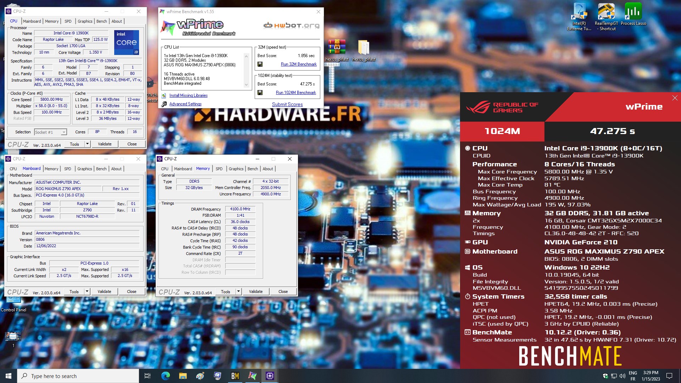Screen dimensions: 681x383
Task: Open Control Panel desktop icon
Action: pos(13,303)
